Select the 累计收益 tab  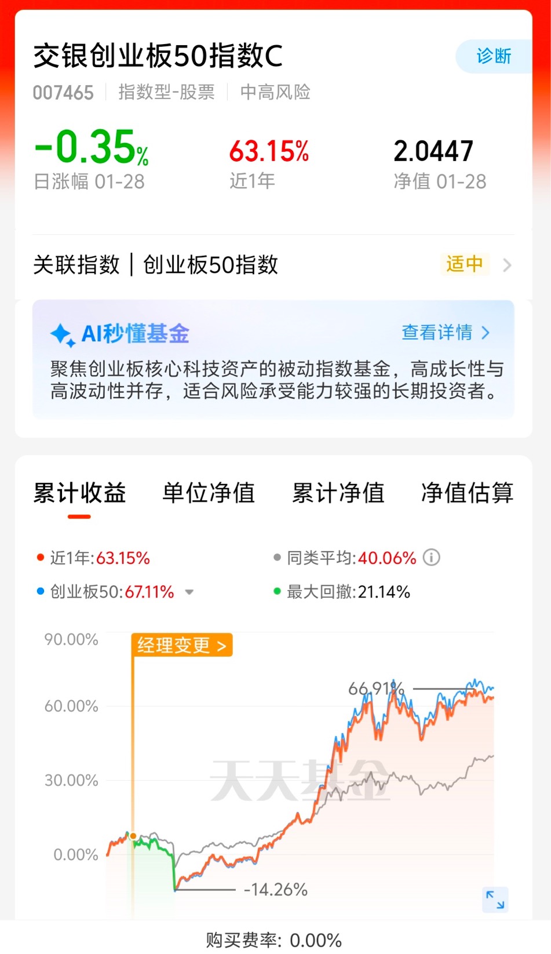[79, 493]
